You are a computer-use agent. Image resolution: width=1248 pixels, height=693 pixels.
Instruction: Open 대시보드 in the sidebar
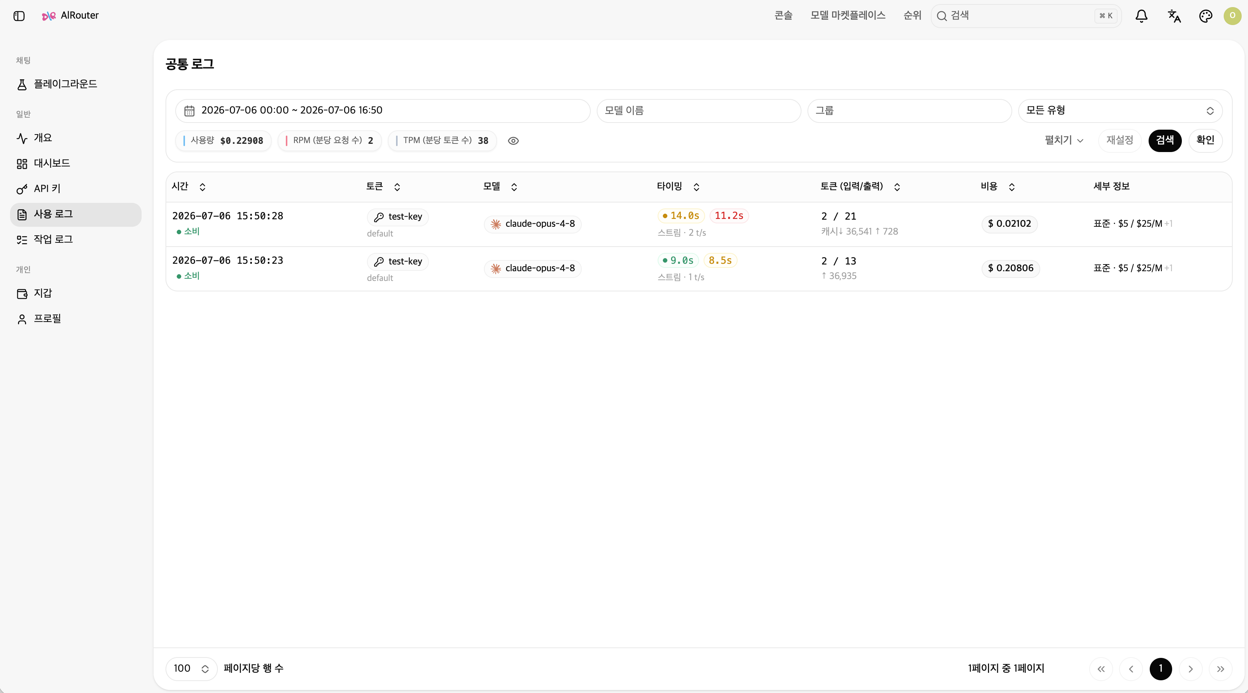(75, 163)
